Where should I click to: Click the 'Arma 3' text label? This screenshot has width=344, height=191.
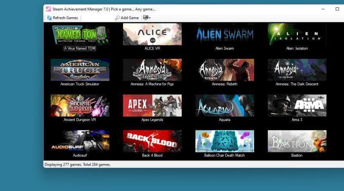(297, 120)
